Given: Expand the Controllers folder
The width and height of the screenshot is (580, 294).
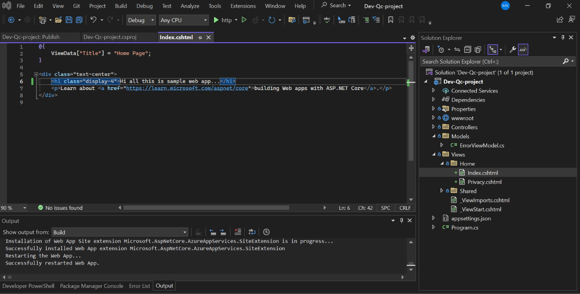Looking at the screenshot, I should click(x=433, y=127).
